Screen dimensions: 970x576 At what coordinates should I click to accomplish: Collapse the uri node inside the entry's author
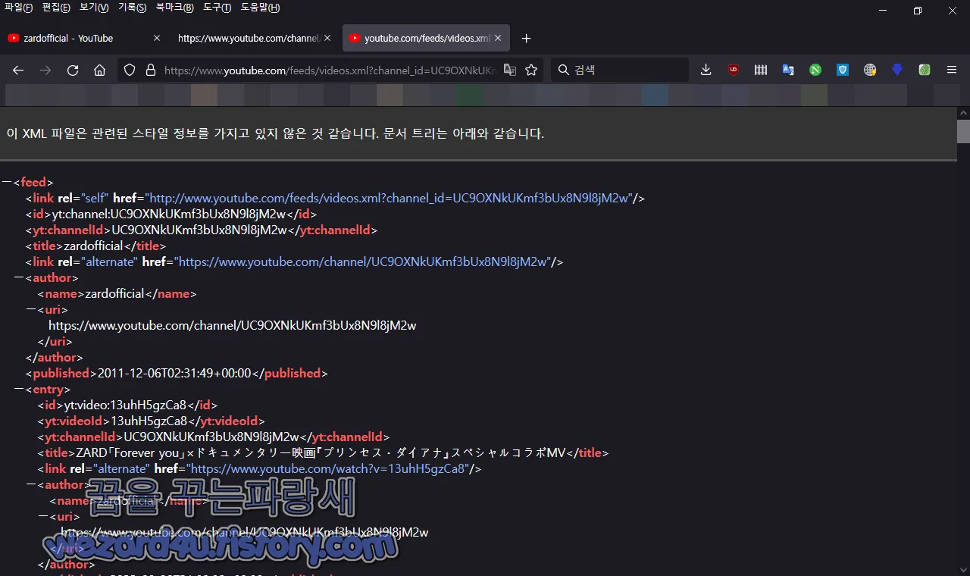click(43, 517)
